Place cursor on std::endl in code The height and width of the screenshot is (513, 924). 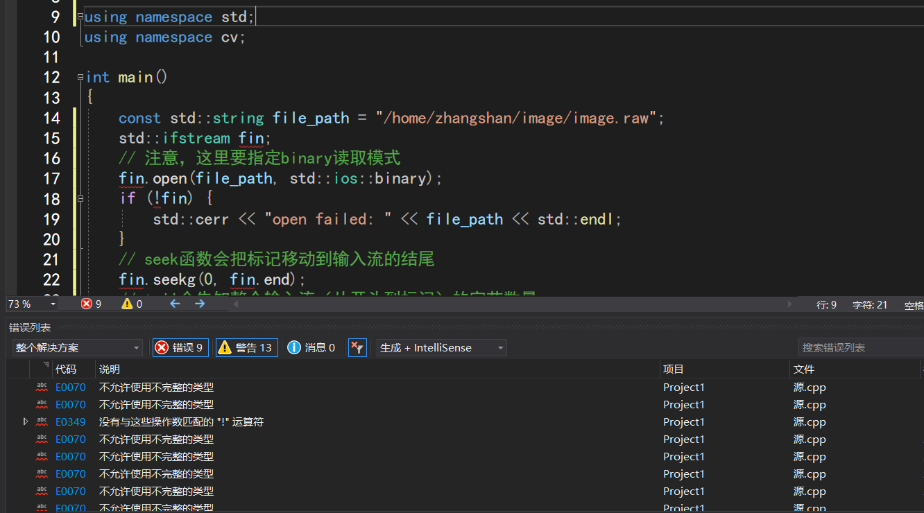click(x=576, y=219)
